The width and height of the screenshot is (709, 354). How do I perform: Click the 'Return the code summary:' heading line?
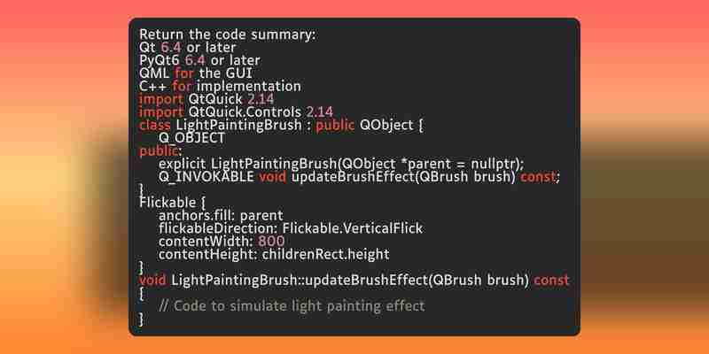(x=228, y=35)
